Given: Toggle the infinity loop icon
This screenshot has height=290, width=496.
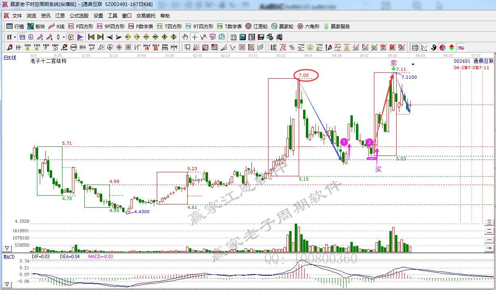Looking at the screenshot, I should (x=461, y=47).
